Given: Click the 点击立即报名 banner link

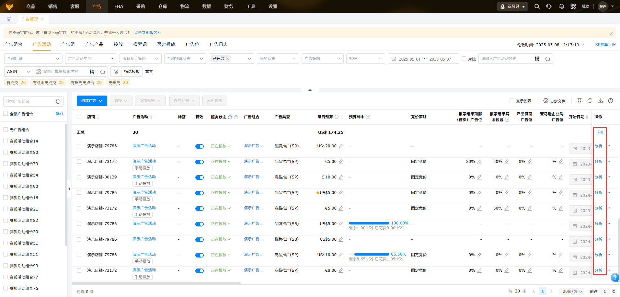Looking at the screenshot, I should click(147, 33).
